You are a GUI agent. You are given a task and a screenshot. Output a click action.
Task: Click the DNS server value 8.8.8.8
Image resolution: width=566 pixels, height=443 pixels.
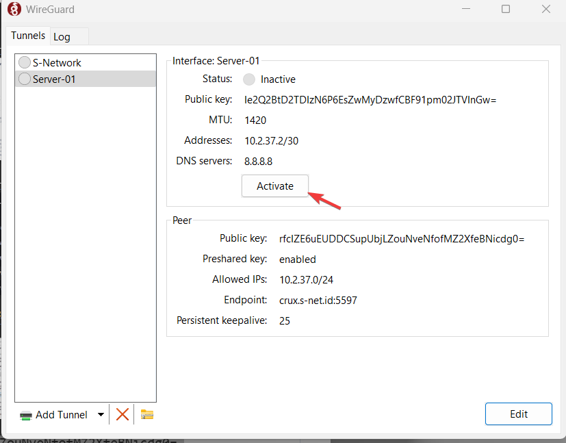[259, 162]
